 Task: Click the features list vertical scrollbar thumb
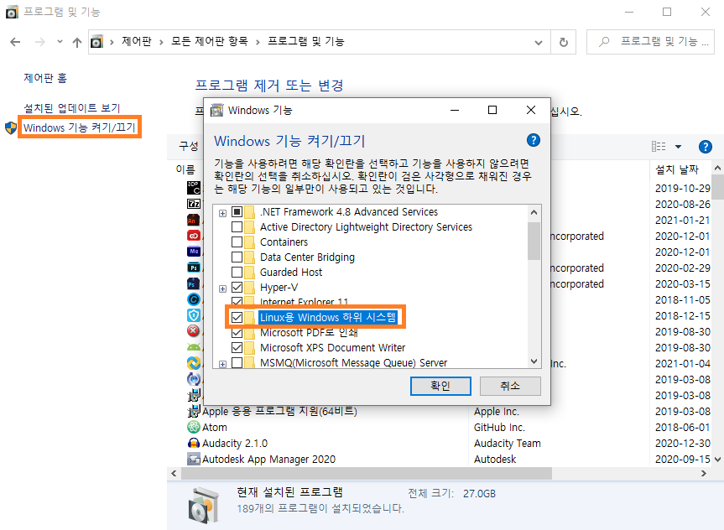point(534,241)
